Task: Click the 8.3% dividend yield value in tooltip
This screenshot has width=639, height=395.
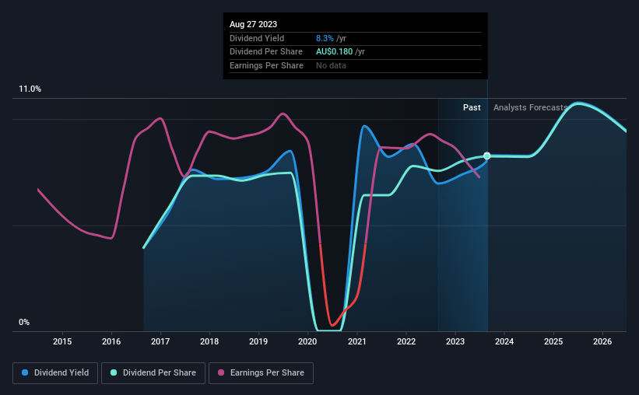Action: (325, 38)
